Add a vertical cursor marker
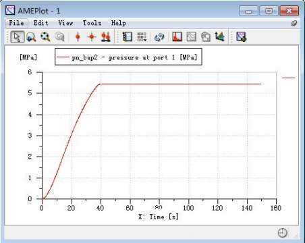305x243 pixels. pos(78,36)
